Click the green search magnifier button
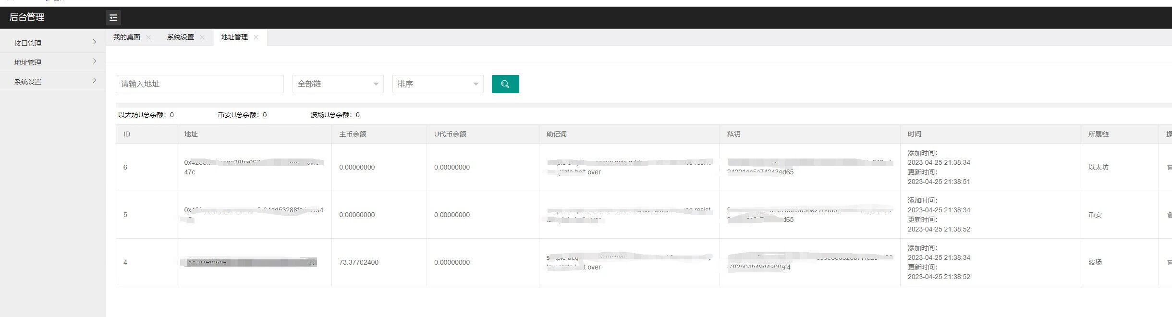1172x317 pixels. [505, 84]
